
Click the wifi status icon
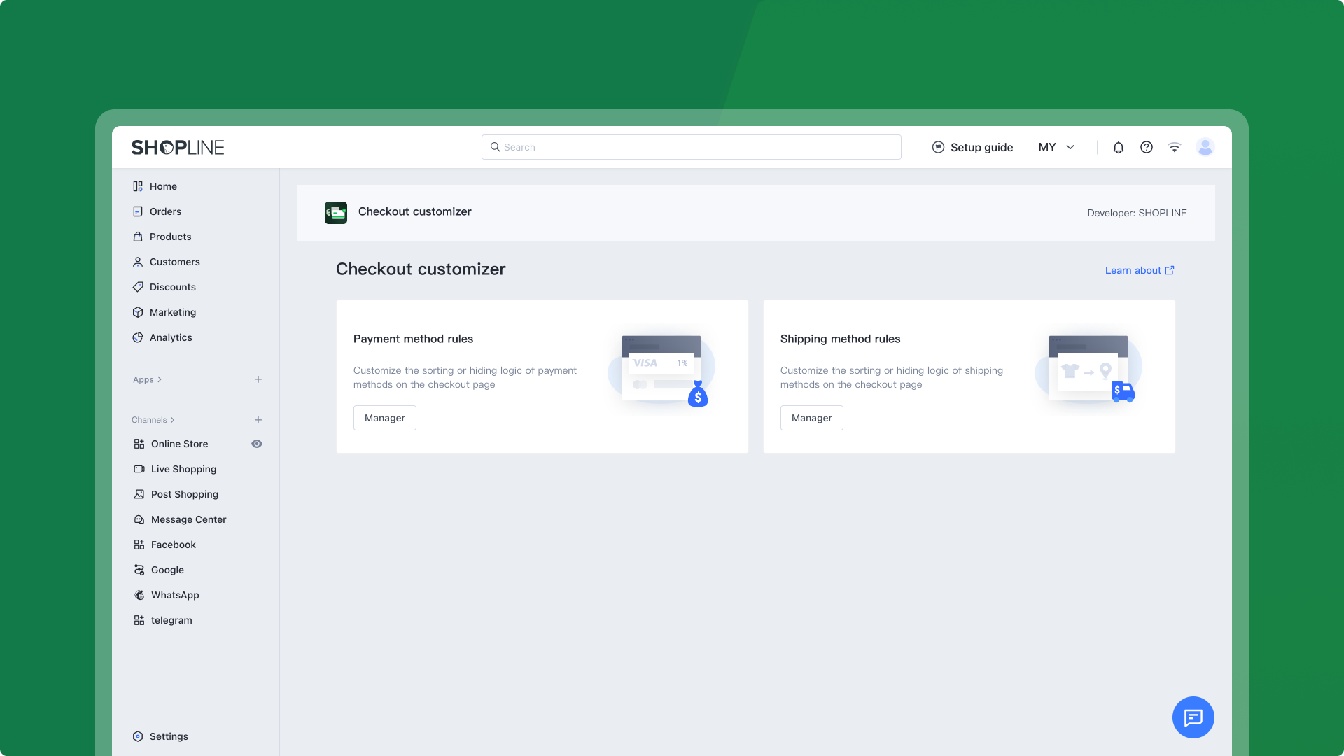click(1175, 147)
